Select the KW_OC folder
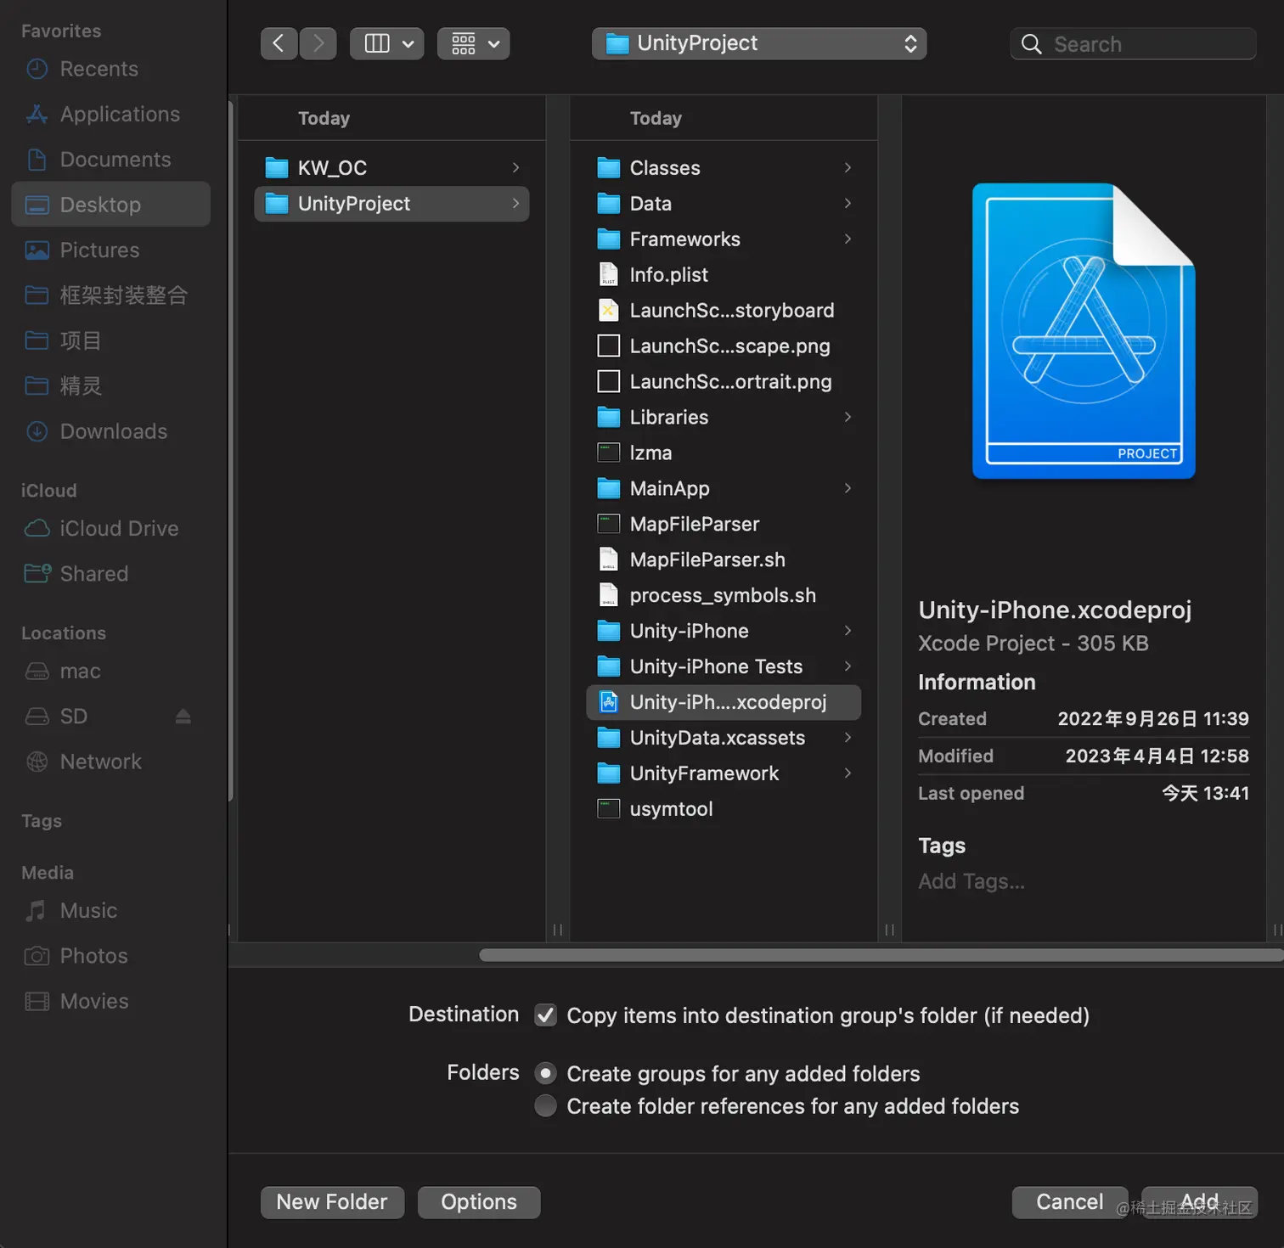This screenshot has width=1284, height=1248. pyautogui.click(x=391, y=168)
